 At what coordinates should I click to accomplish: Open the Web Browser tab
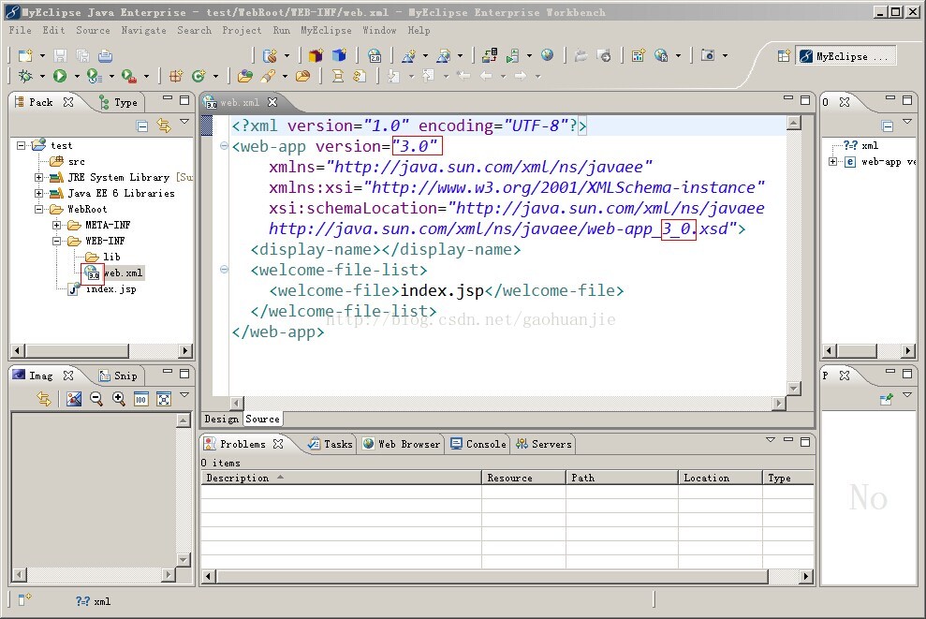point(402,444)
